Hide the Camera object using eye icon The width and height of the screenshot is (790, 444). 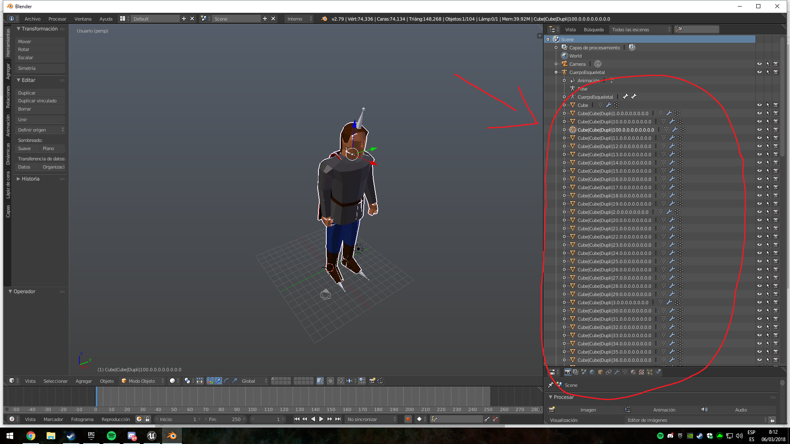coord(760,64)
